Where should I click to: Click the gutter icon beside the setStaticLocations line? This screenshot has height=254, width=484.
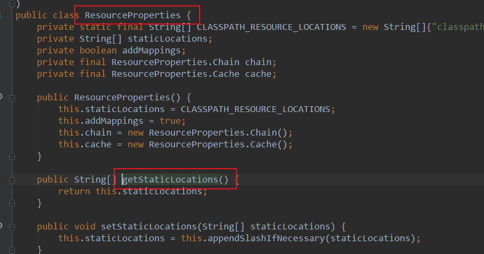[1, 226]
